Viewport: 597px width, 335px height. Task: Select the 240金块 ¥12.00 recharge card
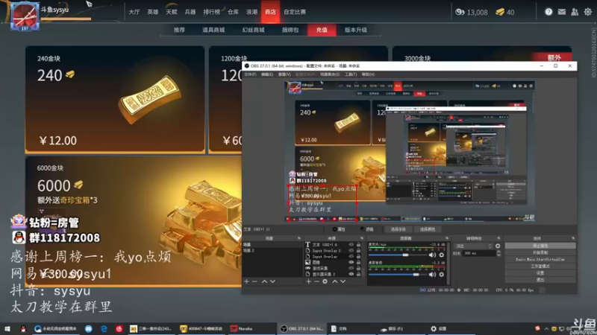115,100
